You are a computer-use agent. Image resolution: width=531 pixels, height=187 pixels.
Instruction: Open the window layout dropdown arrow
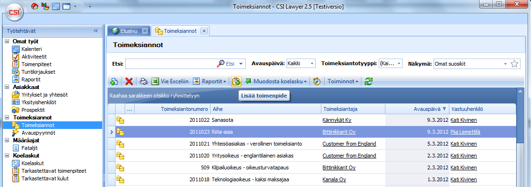pos(75,6)
